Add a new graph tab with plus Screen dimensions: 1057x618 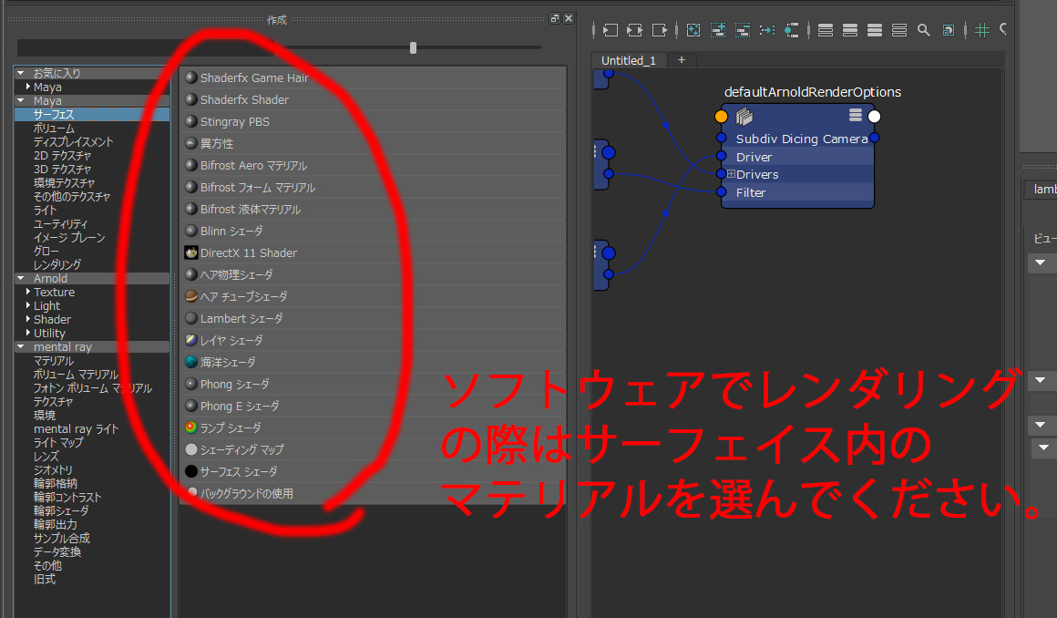click(682, 60)
